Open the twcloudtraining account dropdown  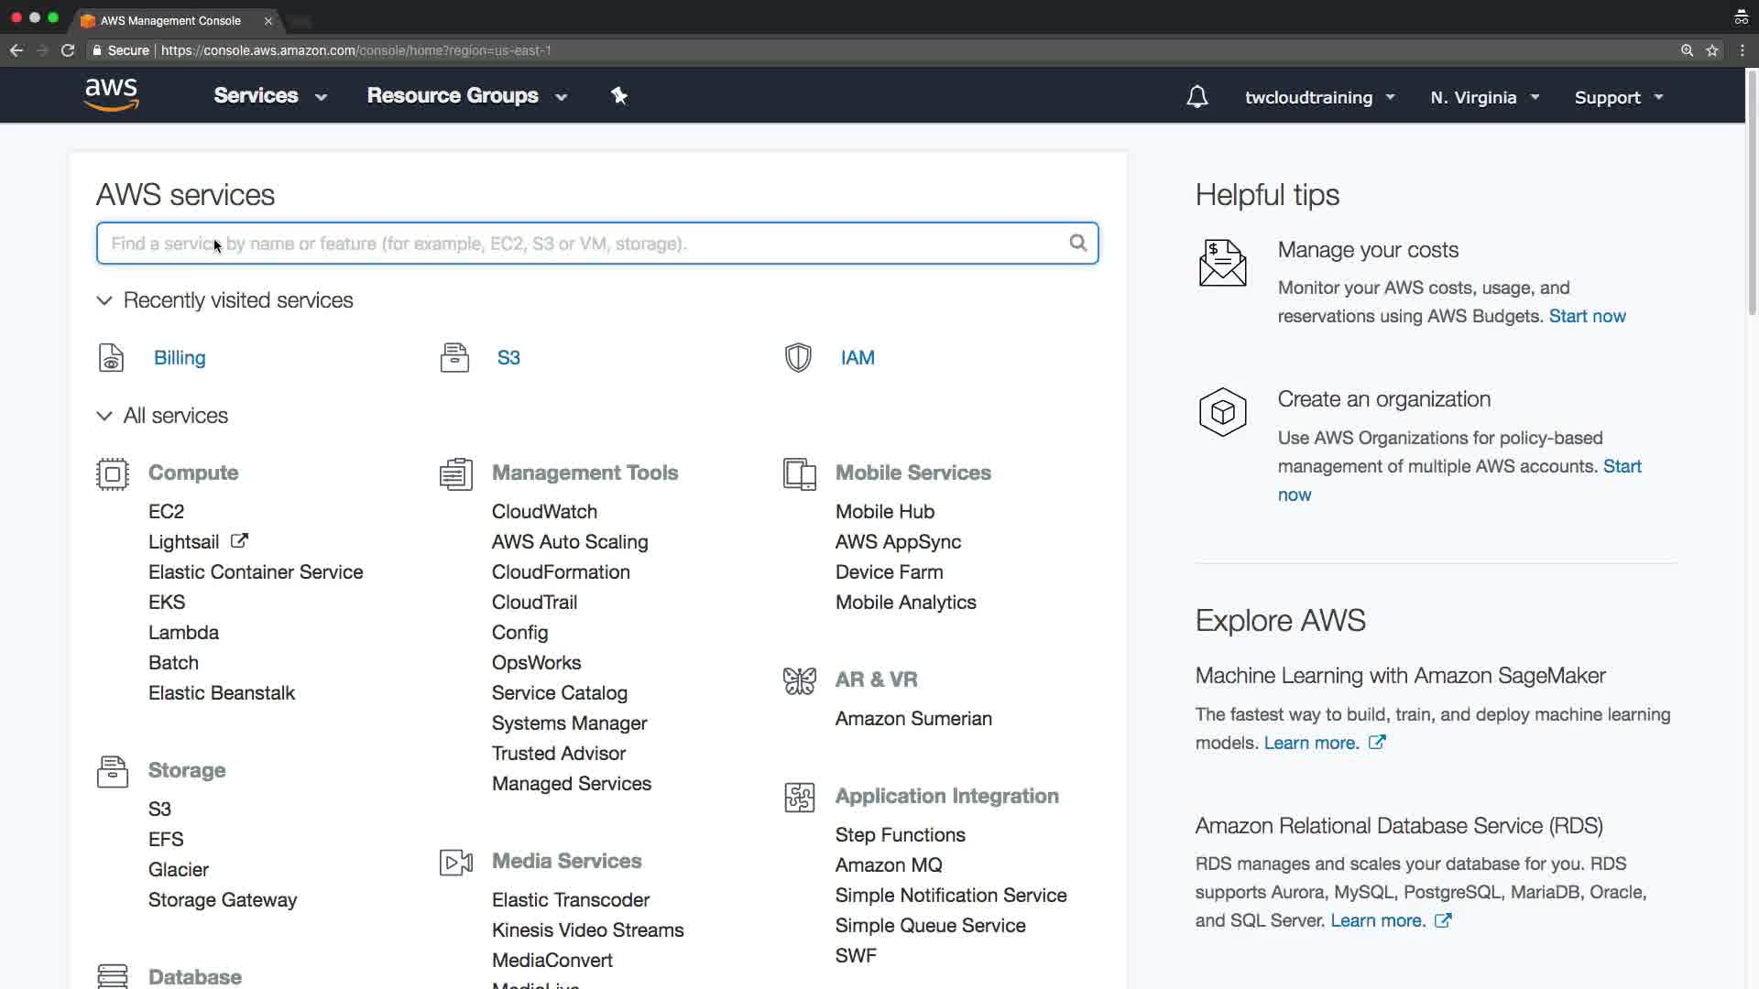(1319, 97)
